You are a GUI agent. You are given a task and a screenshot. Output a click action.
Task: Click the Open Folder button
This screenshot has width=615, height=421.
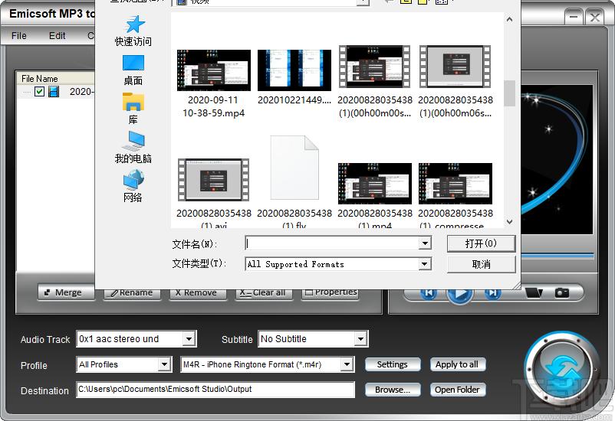pos(458,390)
